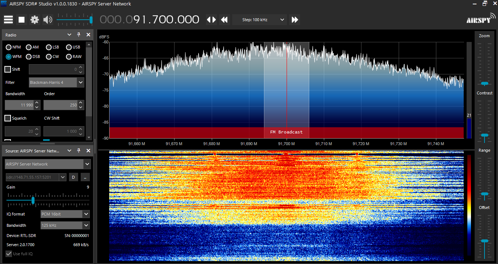Pin the Radio panel
Screen dimensions: 498x264
click(78, 35)
